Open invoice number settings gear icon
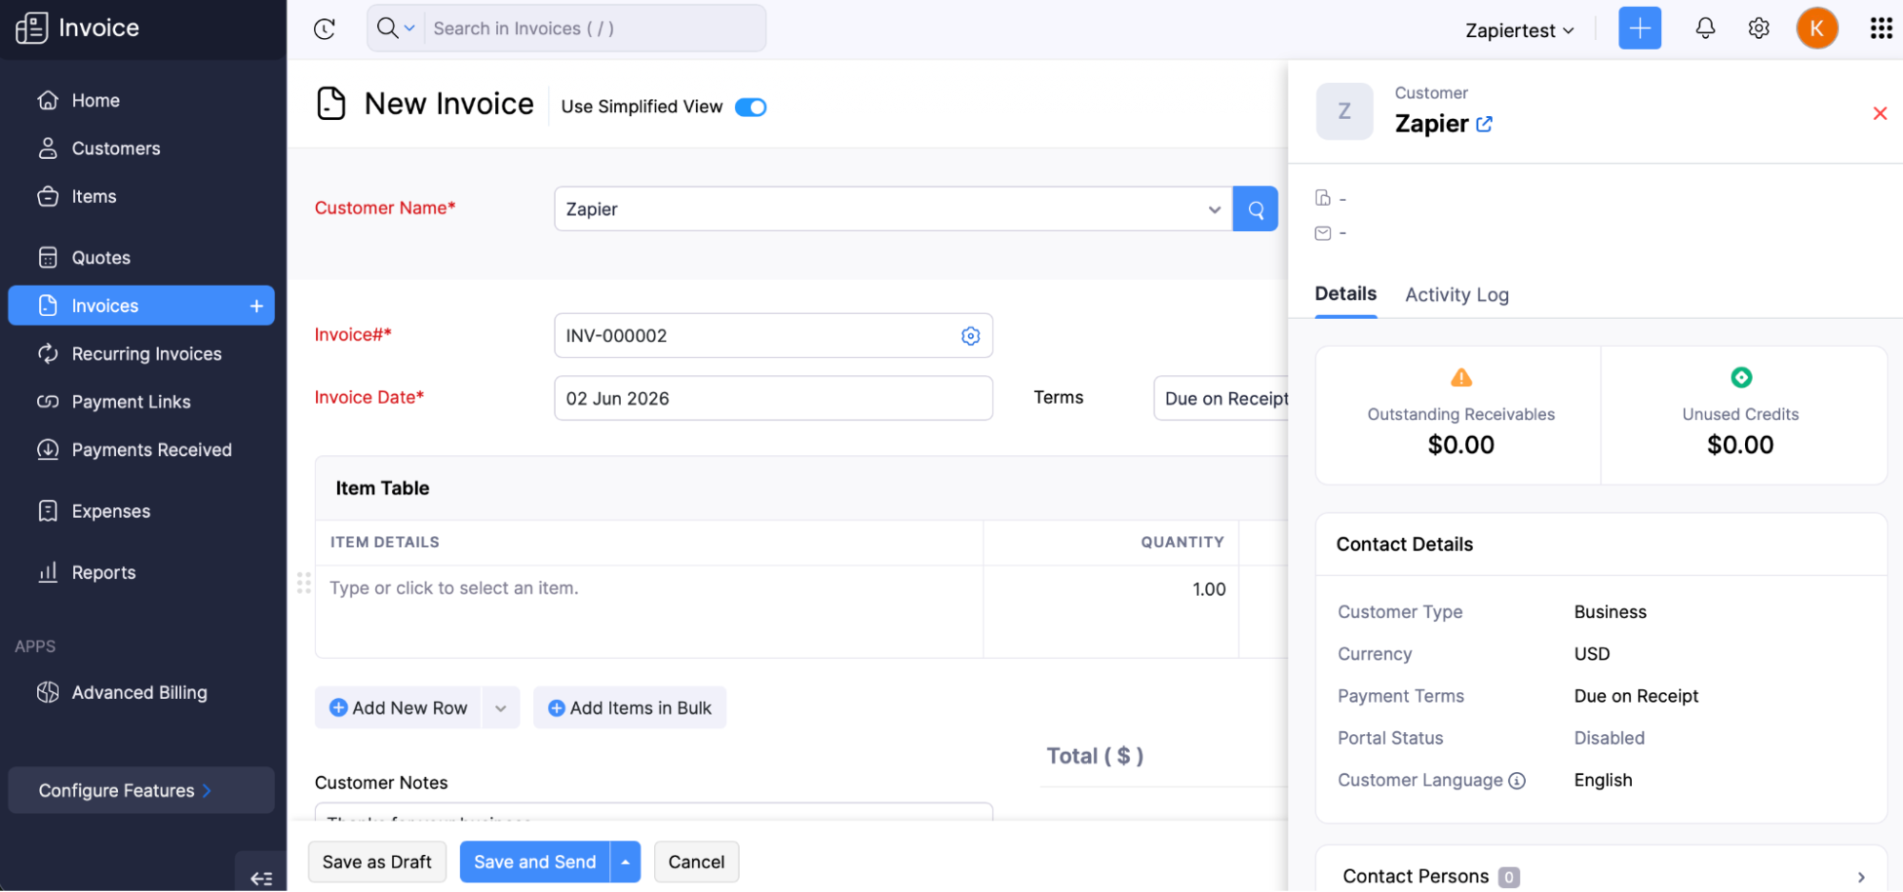1903x892 pixels. coord(970,336)
